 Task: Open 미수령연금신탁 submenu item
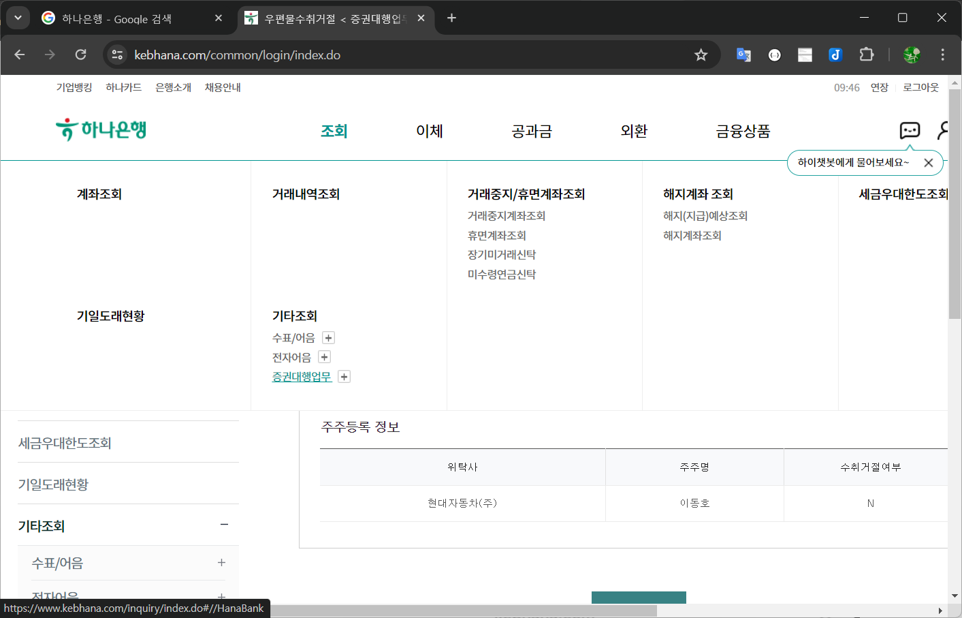pyautogui.click(x=502, y=275)
